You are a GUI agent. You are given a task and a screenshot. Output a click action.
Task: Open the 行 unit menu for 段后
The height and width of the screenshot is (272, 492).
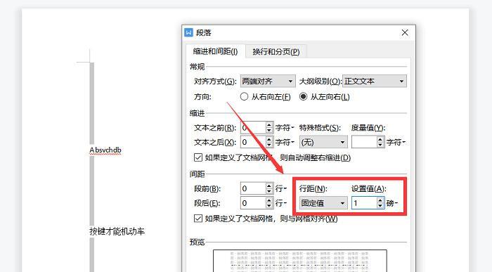281,203
